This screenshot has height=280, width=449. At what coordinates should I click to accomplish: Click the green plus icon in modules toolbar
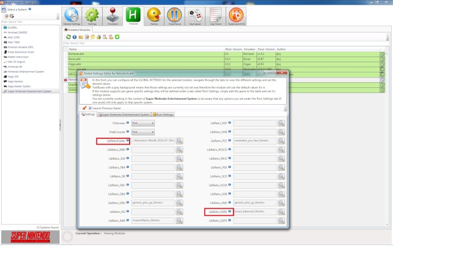point(117,37)
